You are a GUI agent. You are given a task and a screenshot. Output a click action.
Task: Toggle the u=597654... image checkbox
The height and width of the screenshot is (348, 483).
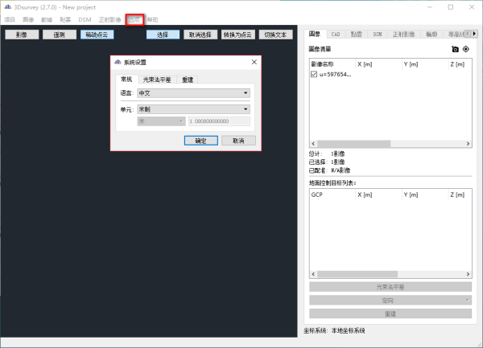(x=314, y=74)
